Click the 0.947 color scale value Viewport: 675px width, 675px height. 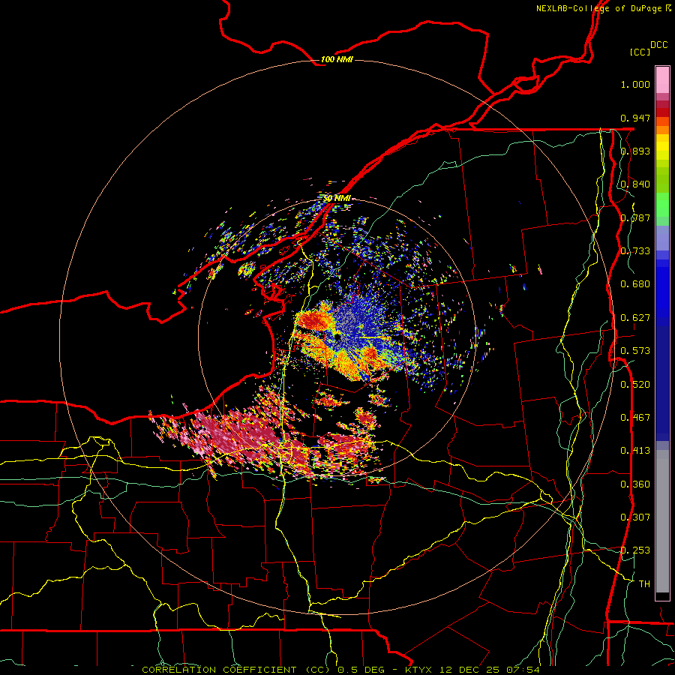tap(635, 118)
